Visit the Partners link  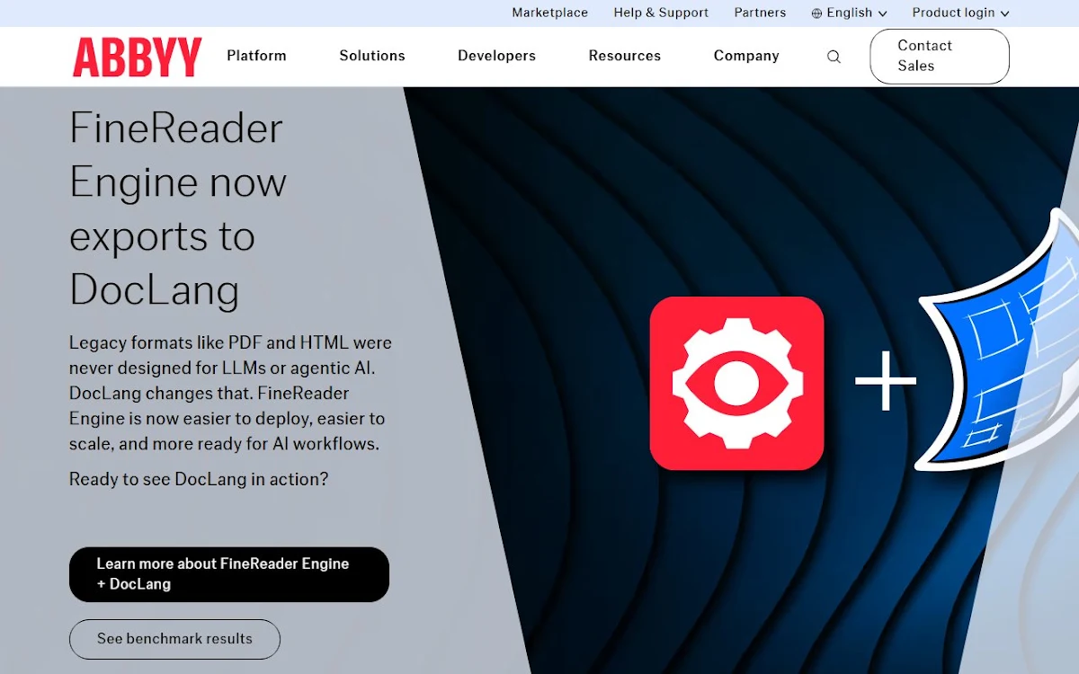[x=760, y=13]
